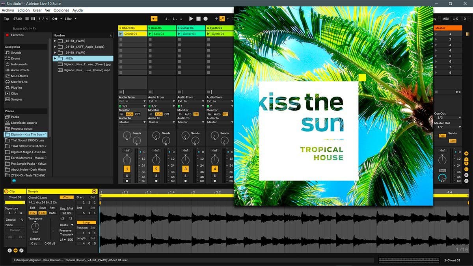Click the Groove hot-swap icon
This screenshot has width=473, height=266.
point(22,219)
